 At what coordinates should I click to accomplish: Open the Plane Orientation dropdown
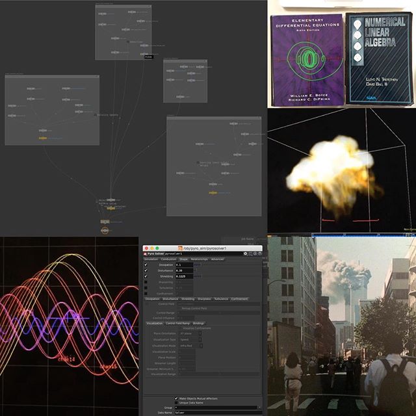point(200,333)
